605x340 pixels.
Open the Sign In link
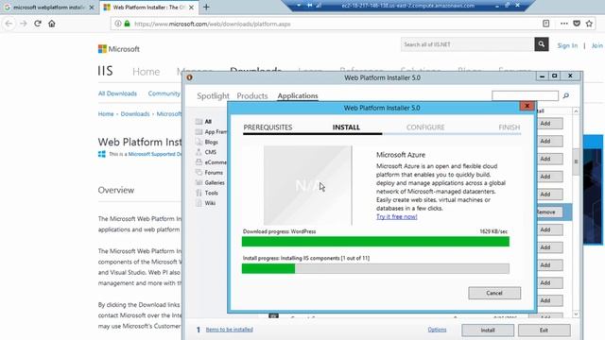pyautogui.click(x=567, y=45)
